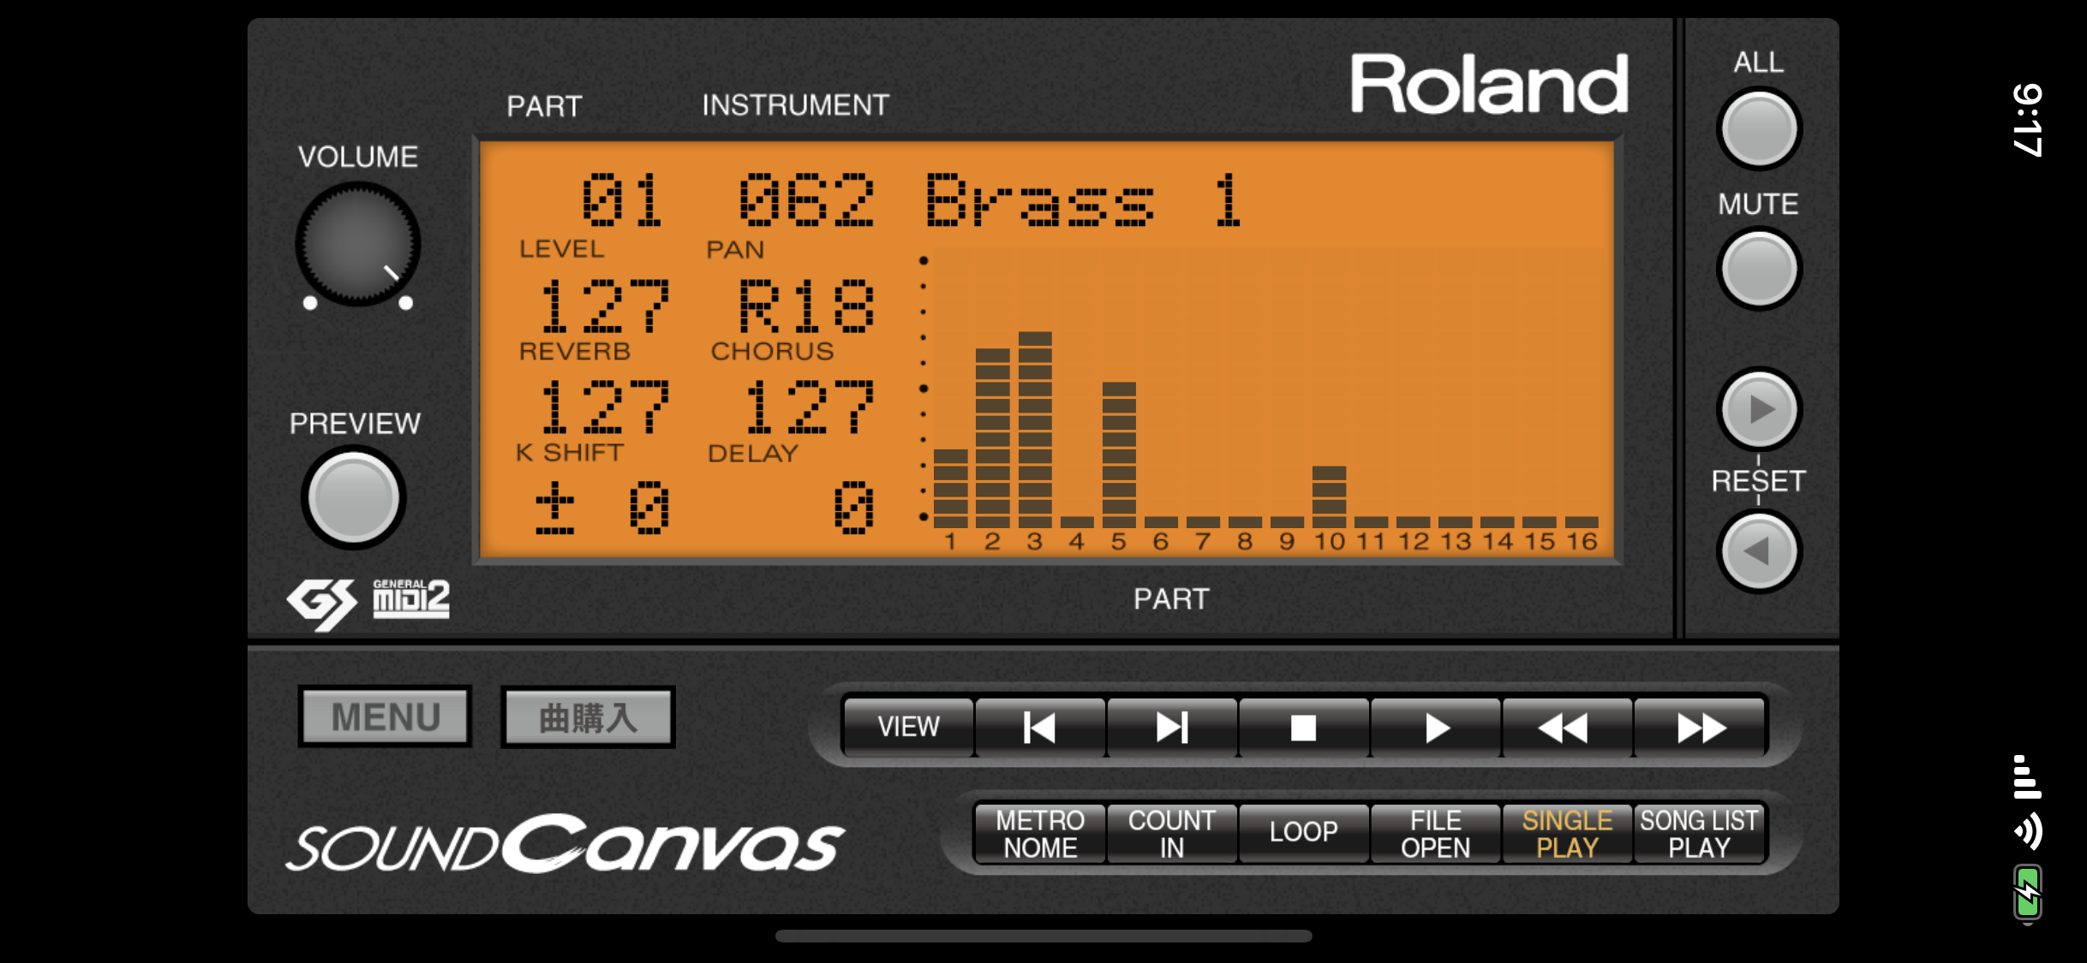Turn the VOLUME knob

tap(358, 245)
